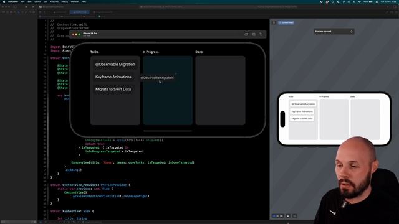The height and width of the screenshot is (224, 399).
Task: Switch the canvas to Selectable preview mode
Action: coord(277,216)
